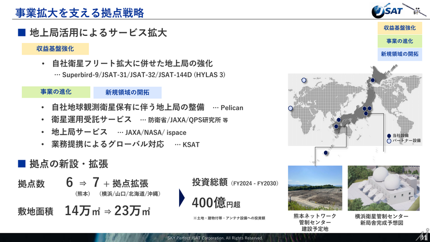Click the amount 400億円超
The height and width of the screenshot is (242, 430).
tap(216, 203)
